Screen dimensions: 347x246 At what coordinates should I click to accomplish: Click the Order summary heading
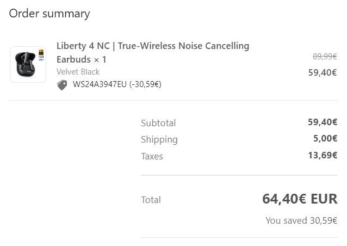click(x=49, y=14)
